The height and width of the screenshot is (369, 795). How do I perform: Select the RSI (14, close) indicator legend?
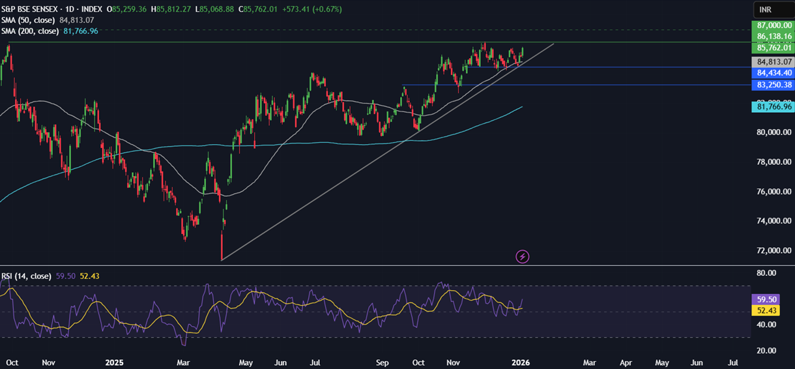(26, 276)
